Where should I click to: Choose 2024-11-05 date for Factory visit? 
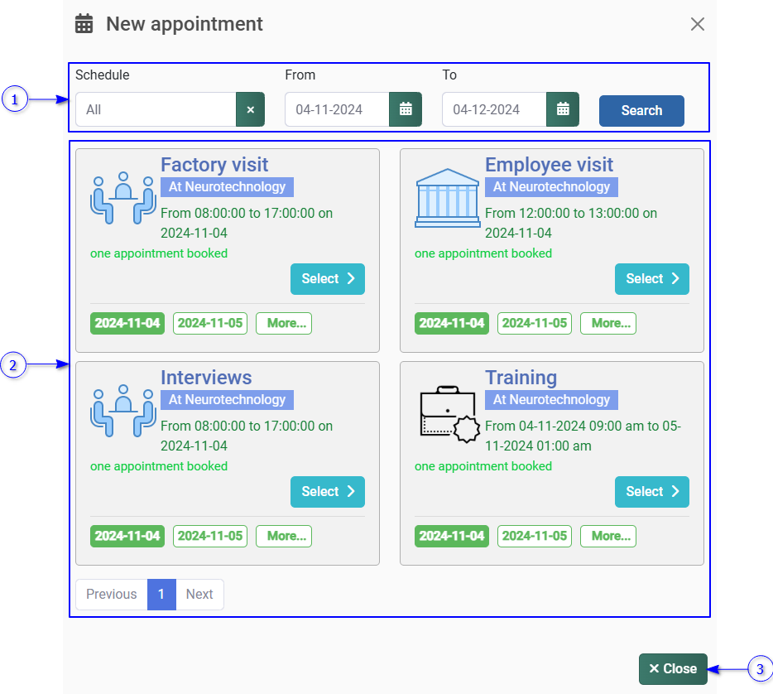point(210,323)
